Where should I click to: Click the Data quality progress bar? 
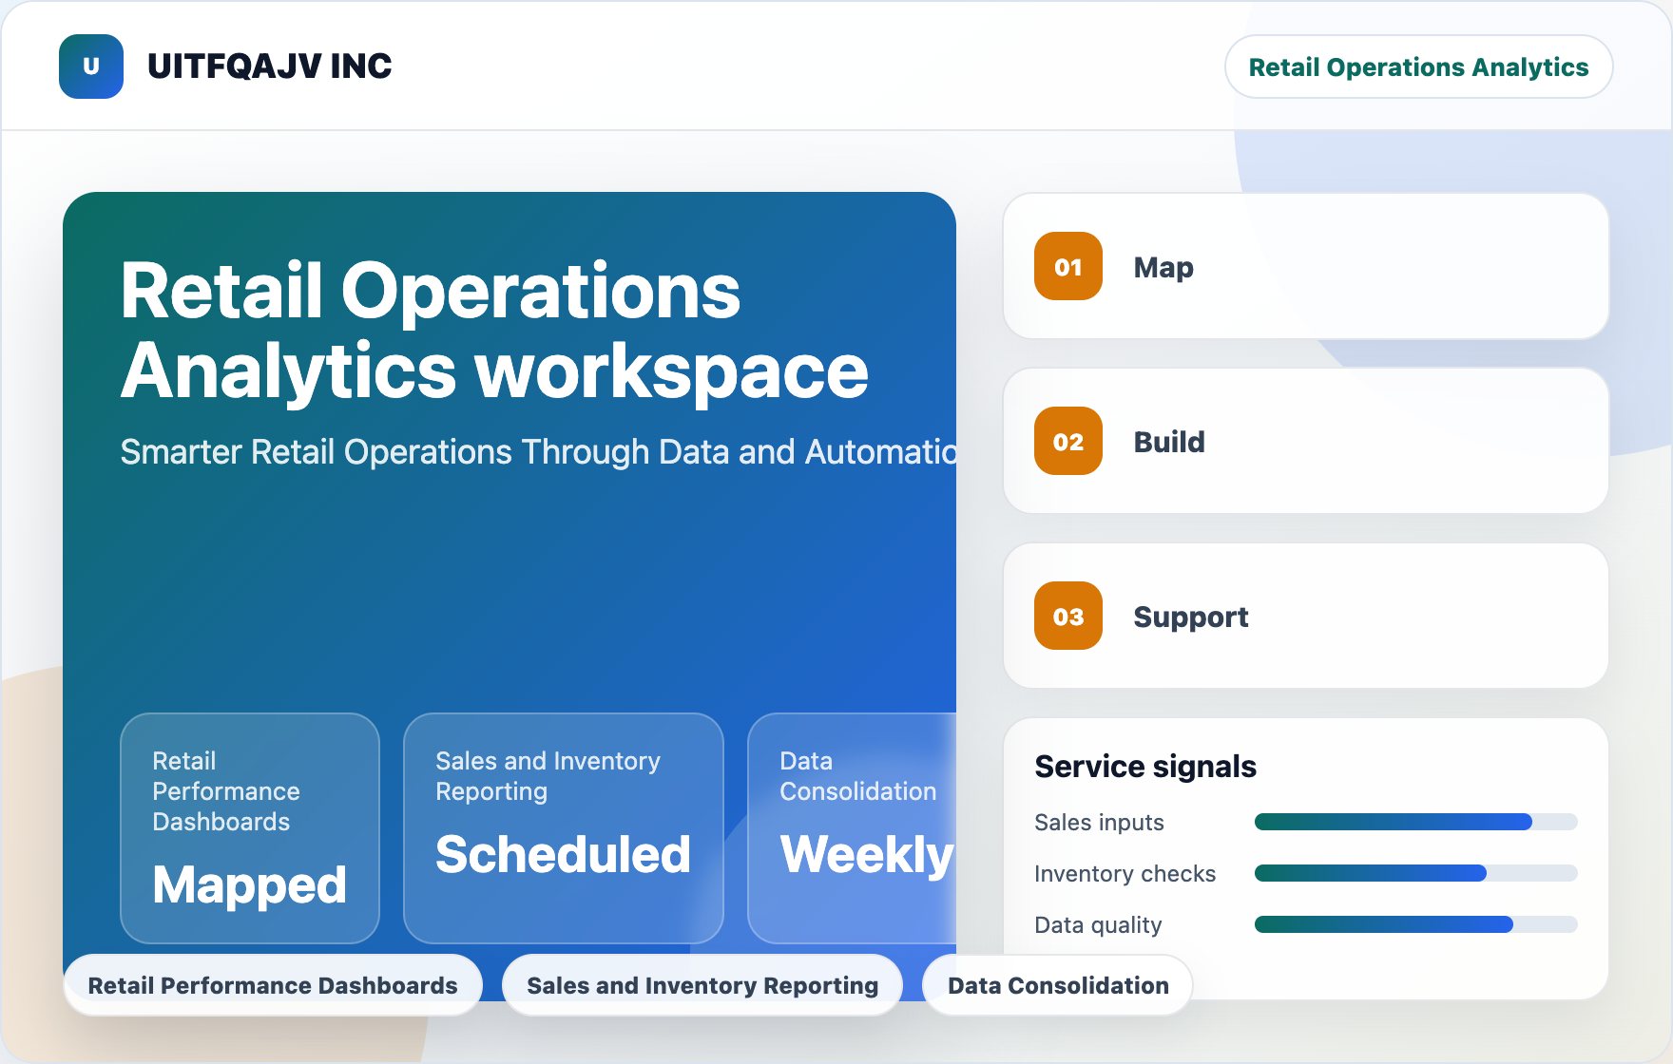(x=1416, y=924)
